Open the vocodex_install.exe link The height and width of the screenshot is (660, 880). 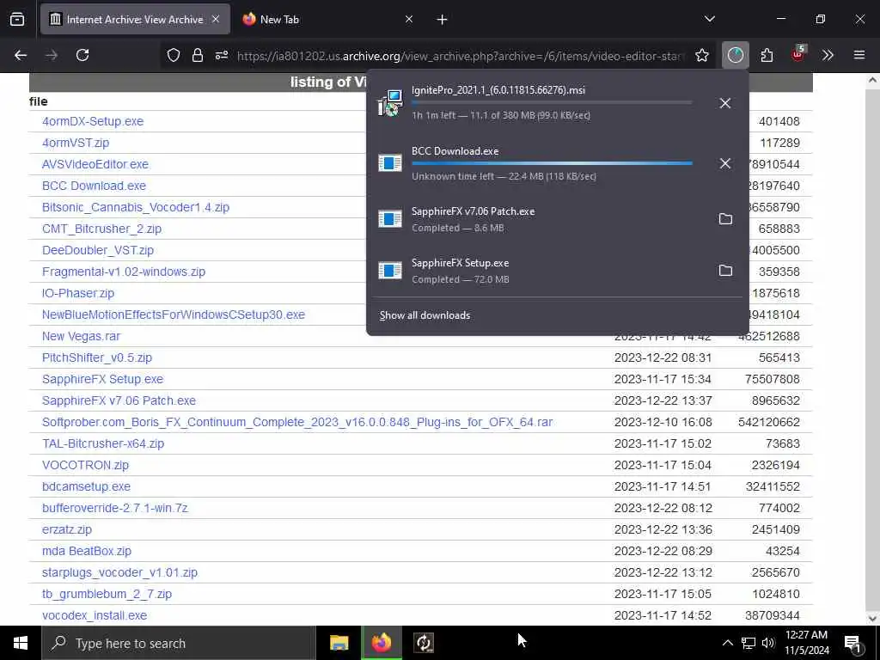[x=95, y=615]
